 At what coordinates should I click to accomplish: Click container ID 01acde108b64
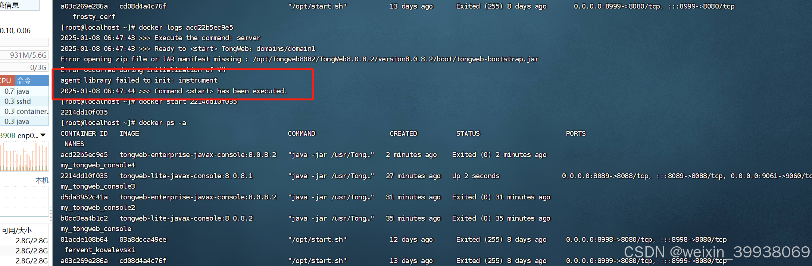84,240
